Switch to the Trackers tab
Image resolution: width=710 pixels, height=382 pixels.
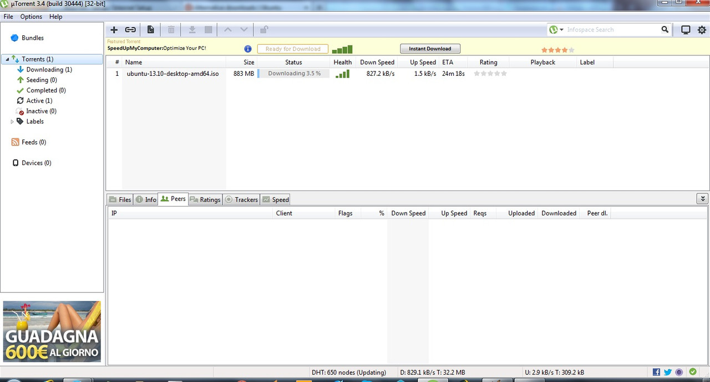point(241,200)
